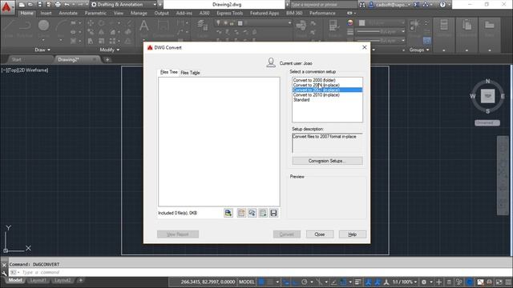Screen dimensions: 513x288
Task: Open the Drafting & Annotation workspace dropdown
Action: coord(123,5)
